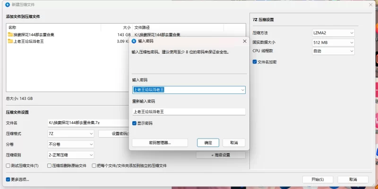This screenshot has height=189, width=378.
Task: Enable 测试压缩文件(T) option
Action: click(x=8, y=166)
